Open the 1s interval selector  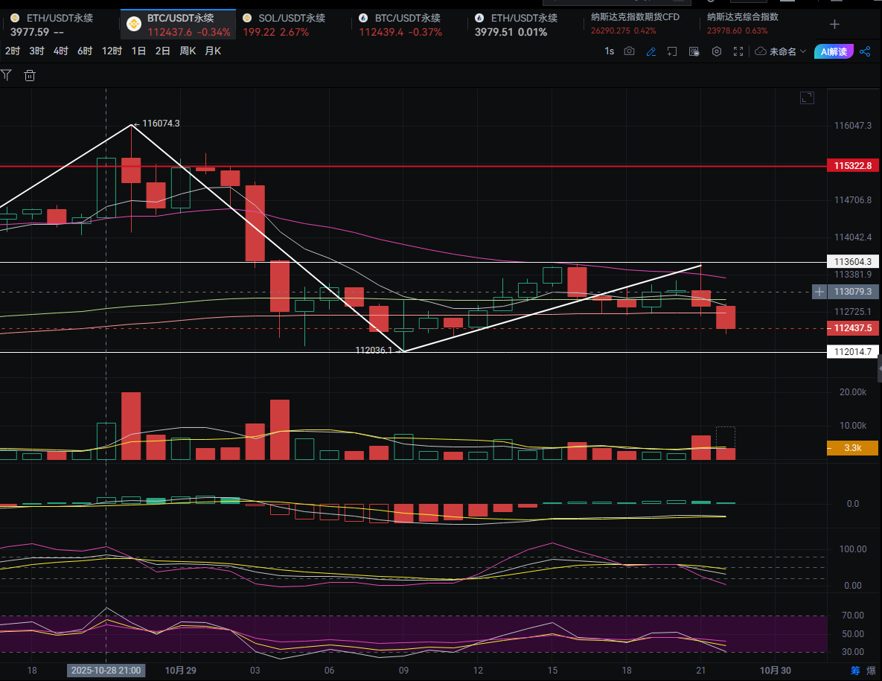[x=609, y=51]
